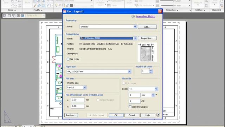Screen dimensions: 225x127
Task: Click the Plot dialog title bar icon
Action: pos(65,11)
